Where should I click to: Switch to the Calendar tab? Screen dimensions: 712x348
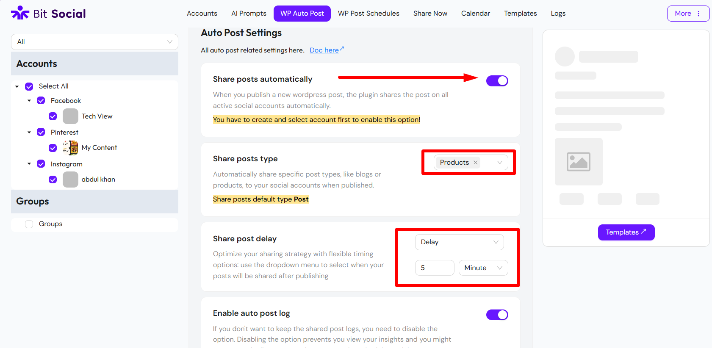tap(475, 13)
